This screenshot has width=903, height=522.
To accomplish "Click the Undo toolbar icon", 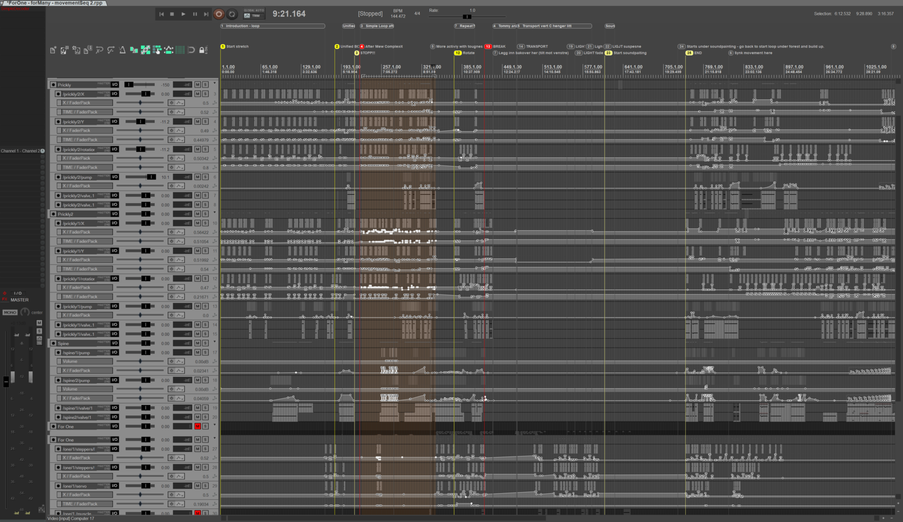I will (99, 50).
